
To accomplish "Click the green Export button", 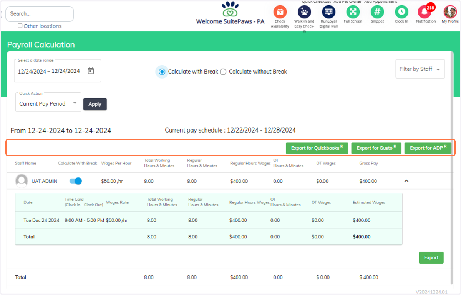I will pyautogui.click(x=431, y=257).
